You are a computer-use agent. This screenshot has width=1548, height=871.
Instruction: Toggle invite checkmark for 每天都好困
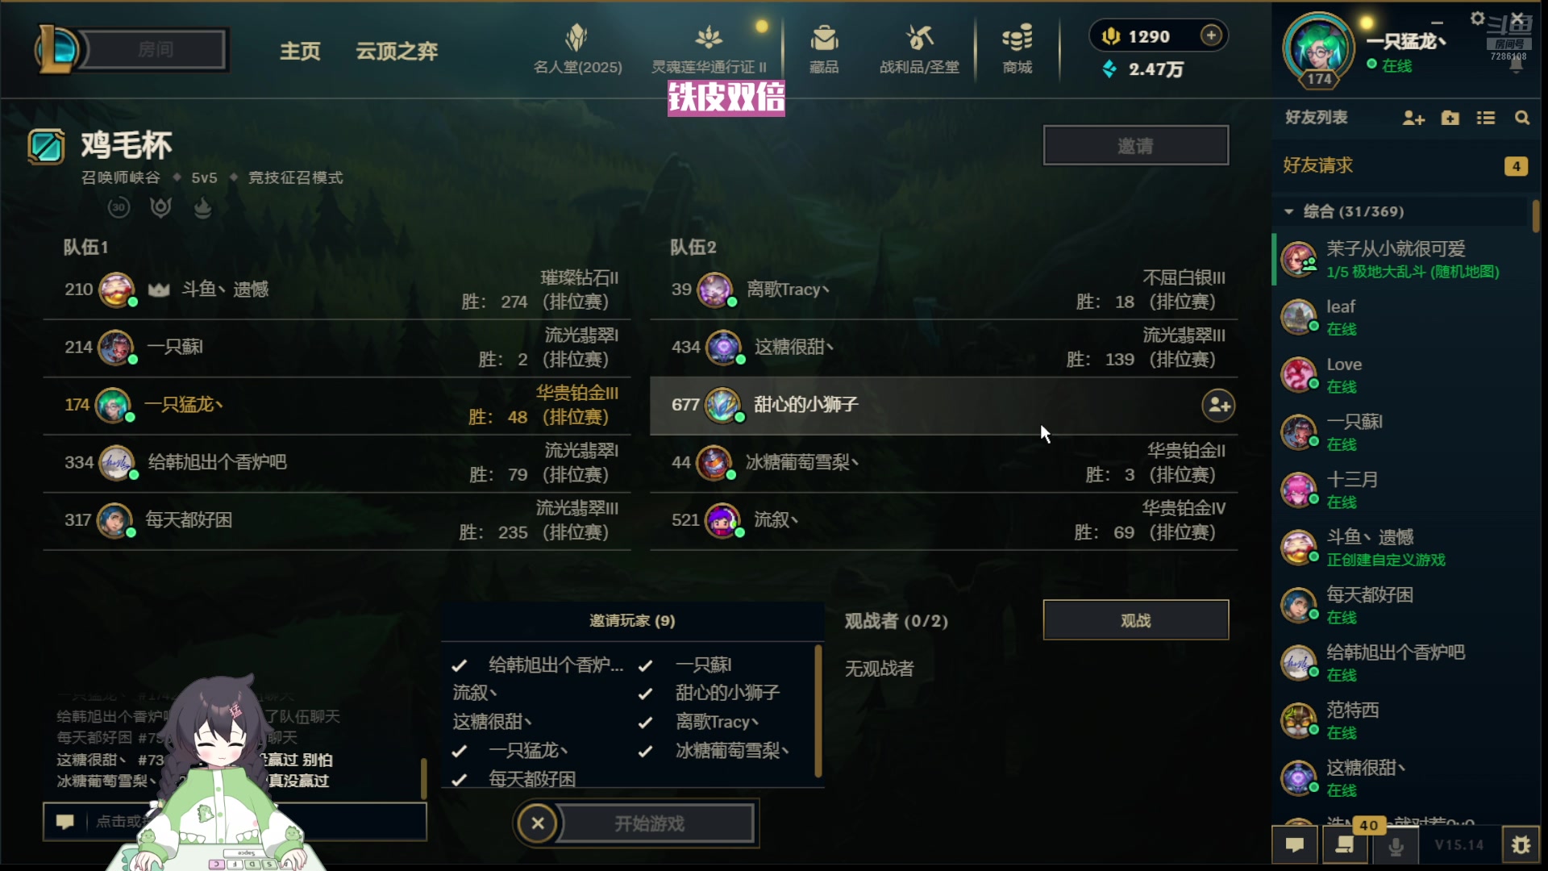coord(459,780)
